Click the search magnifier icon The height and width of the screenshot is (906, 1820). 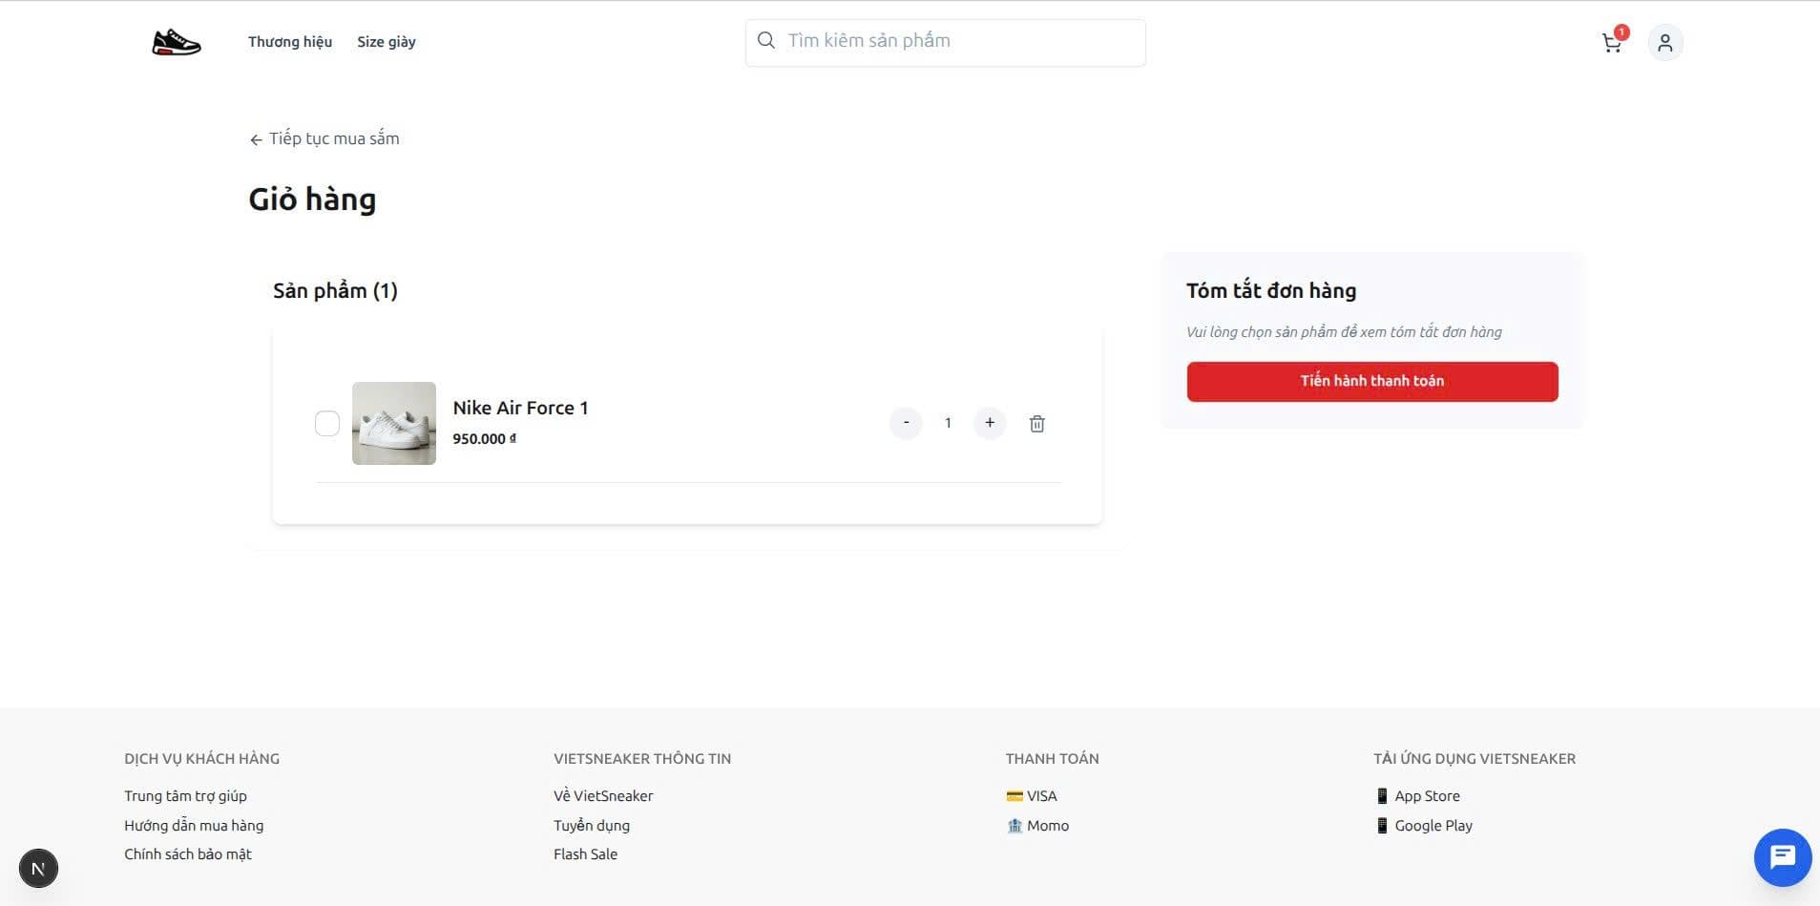(x=765, y=41)
